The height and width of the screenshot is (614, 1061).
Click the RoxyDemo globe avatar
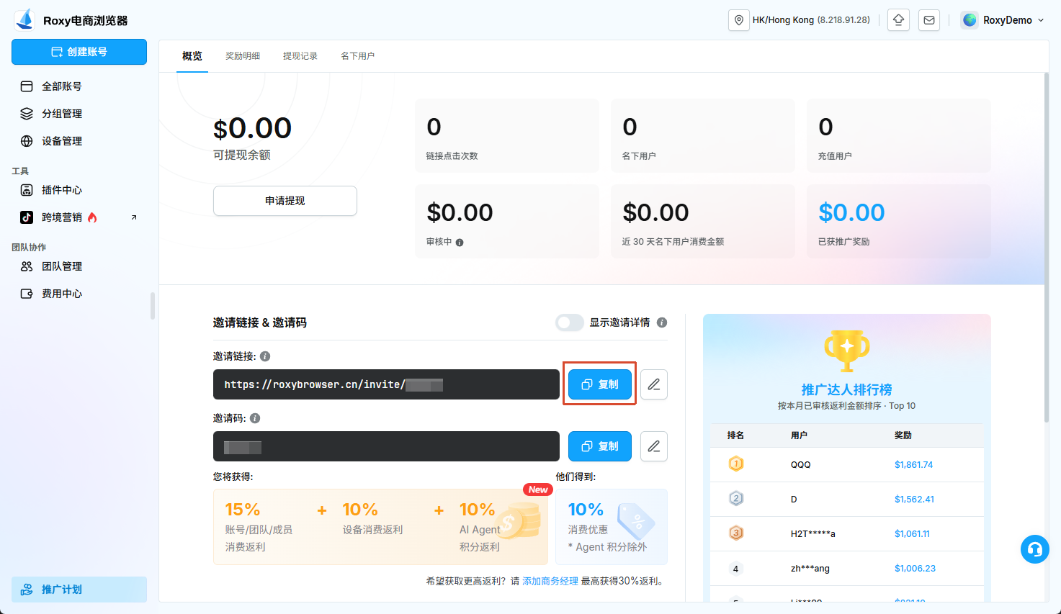970,20
